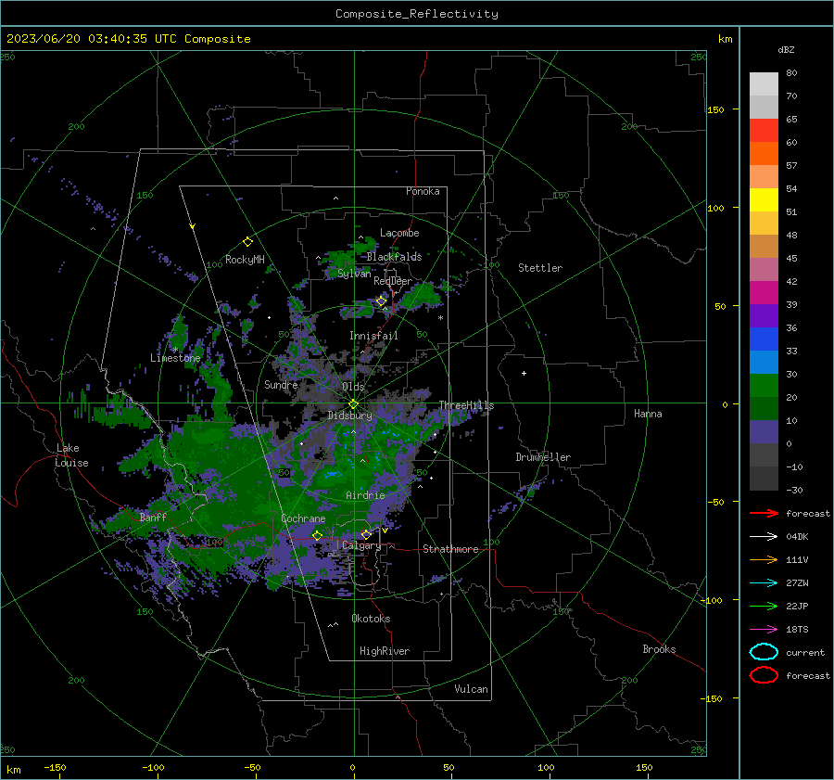
Task: Click the Strathmore town label
Action: (450, 549)
